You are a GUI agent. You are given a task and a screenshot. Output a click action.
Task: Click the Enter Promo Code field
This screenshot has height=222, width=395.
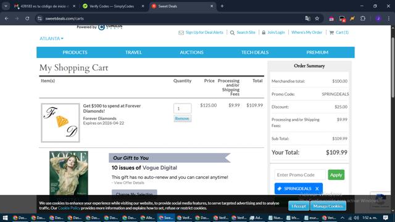tap(300, 175)
